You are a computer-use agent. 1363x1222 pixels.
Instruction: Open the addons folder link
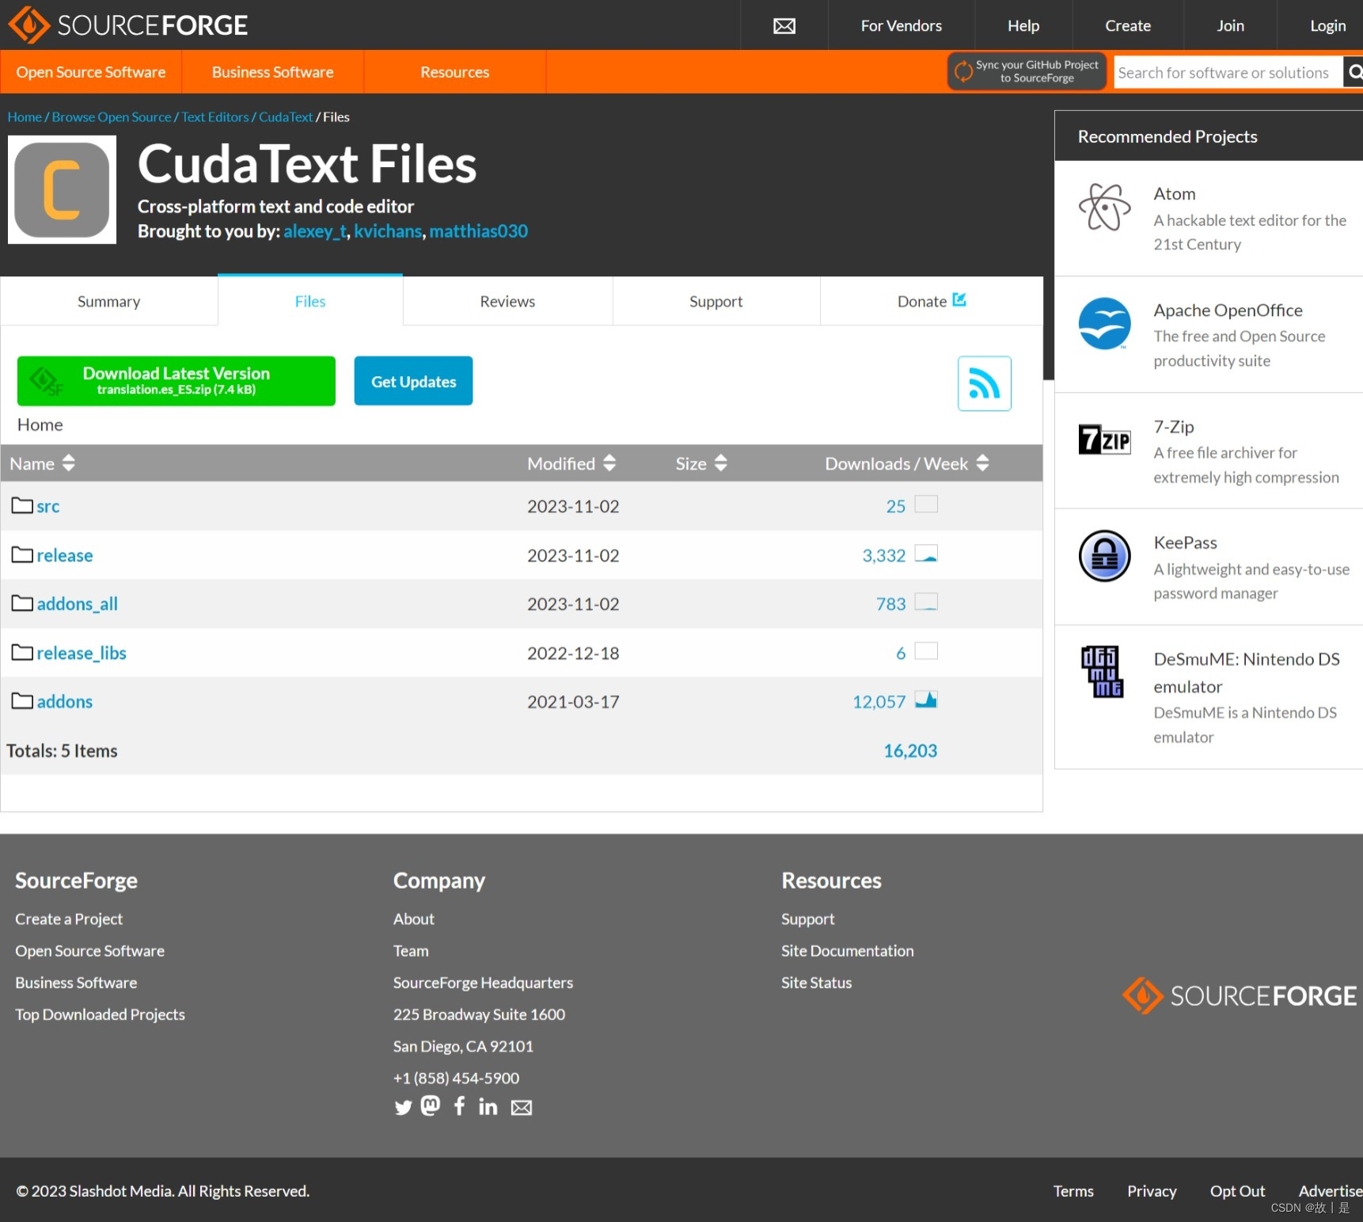[65, 702]
